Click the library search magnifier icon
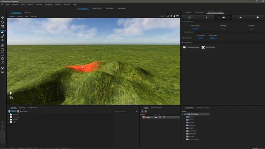This screenshot has height=149, width=265. 137,111
